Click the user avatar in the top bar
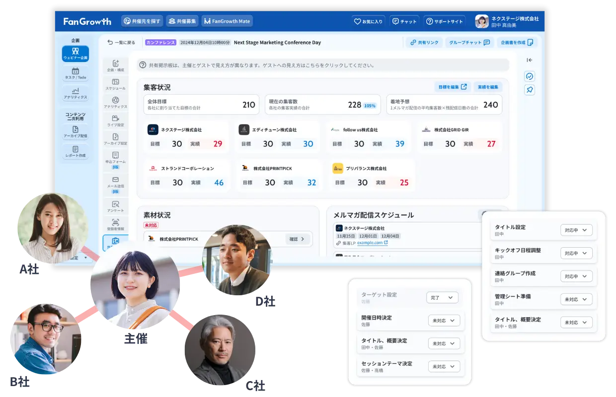The height and width of the screenshot is (397, 616). [x=482, y=21]
